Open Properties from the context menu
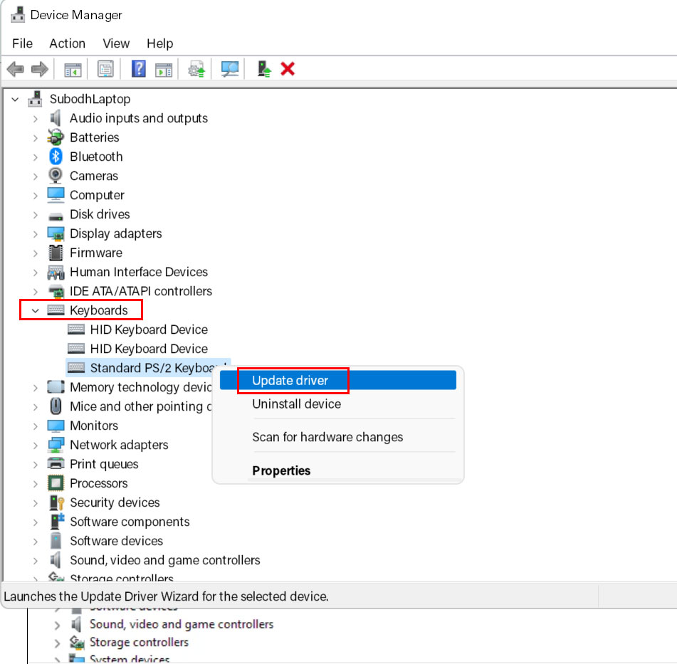The image size is (677, 664). tap(280, 470)
